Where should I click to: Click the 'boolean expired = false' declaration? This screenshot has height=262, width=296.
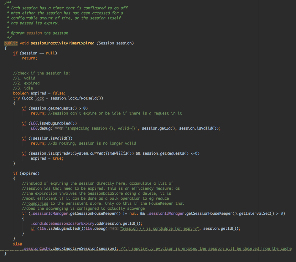[x=39, y=93]
